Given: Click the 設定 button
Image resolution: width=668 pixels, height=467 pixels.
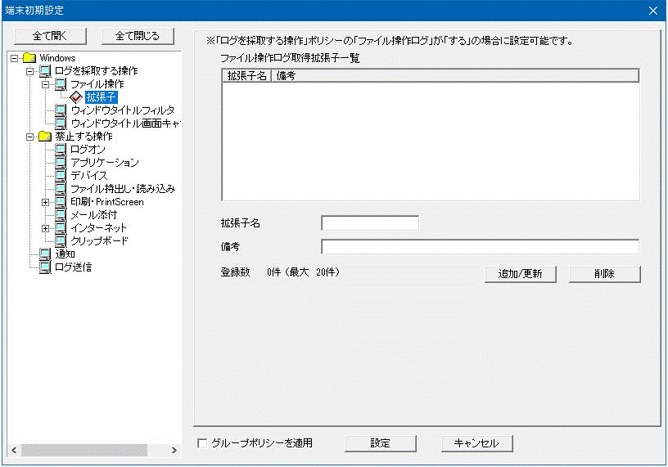Looking at the screenshot, I should point(380,443).
